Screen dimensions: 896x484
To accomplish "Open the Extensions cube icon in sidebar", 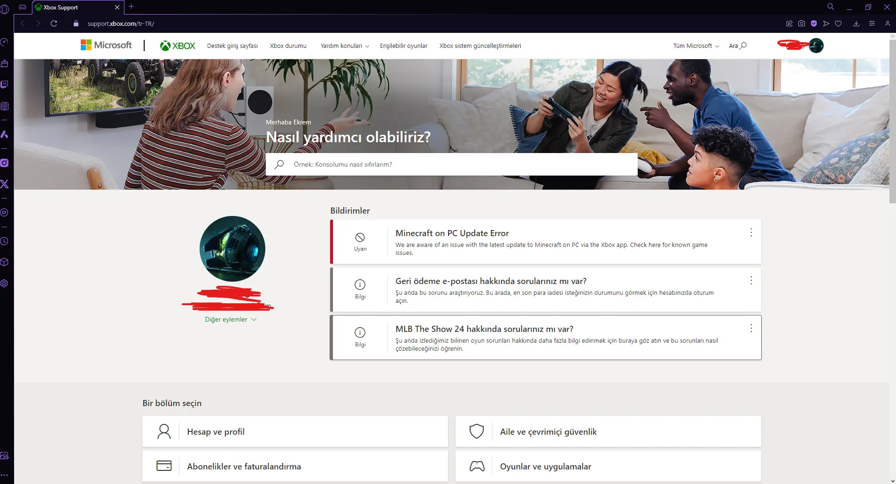I will coord(4,262).
